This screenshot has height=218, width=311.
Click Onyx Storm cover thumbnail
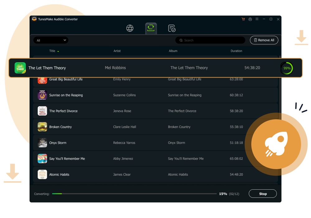[42, 143]
